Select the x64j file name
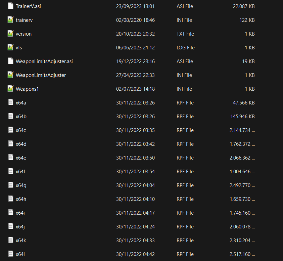 tap(20, 227)
